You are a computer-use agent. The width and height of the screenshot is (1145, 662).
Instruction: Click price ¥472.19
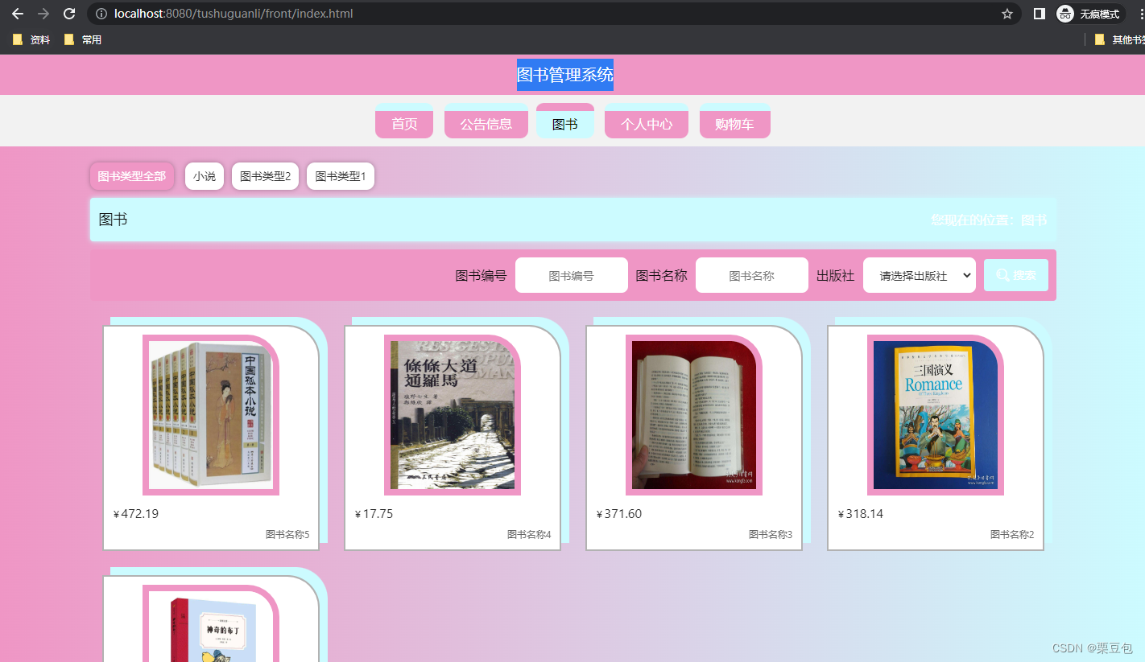coord(136,514)
